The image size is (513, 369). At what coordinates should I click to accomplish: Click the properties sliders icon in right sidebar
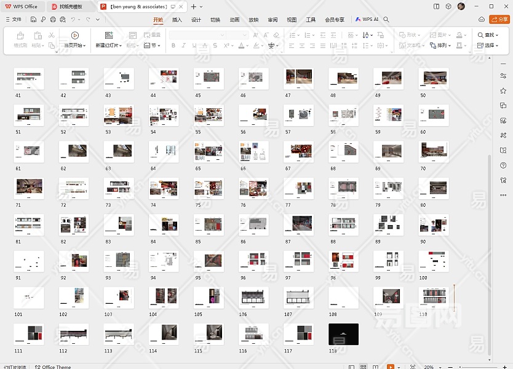point(503,76)
